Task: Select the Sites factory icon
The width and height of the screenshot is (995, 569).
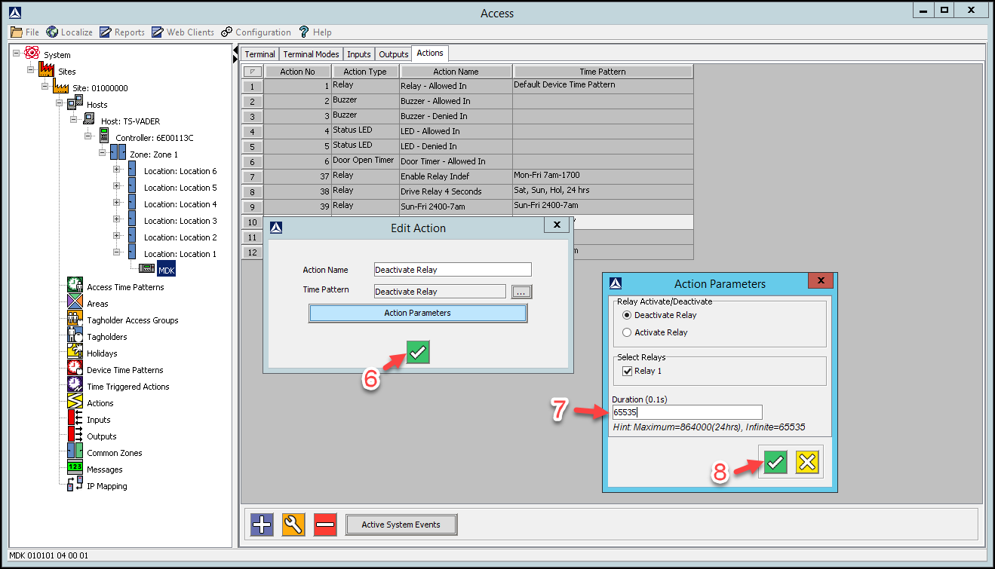Action: click(46, 71)
